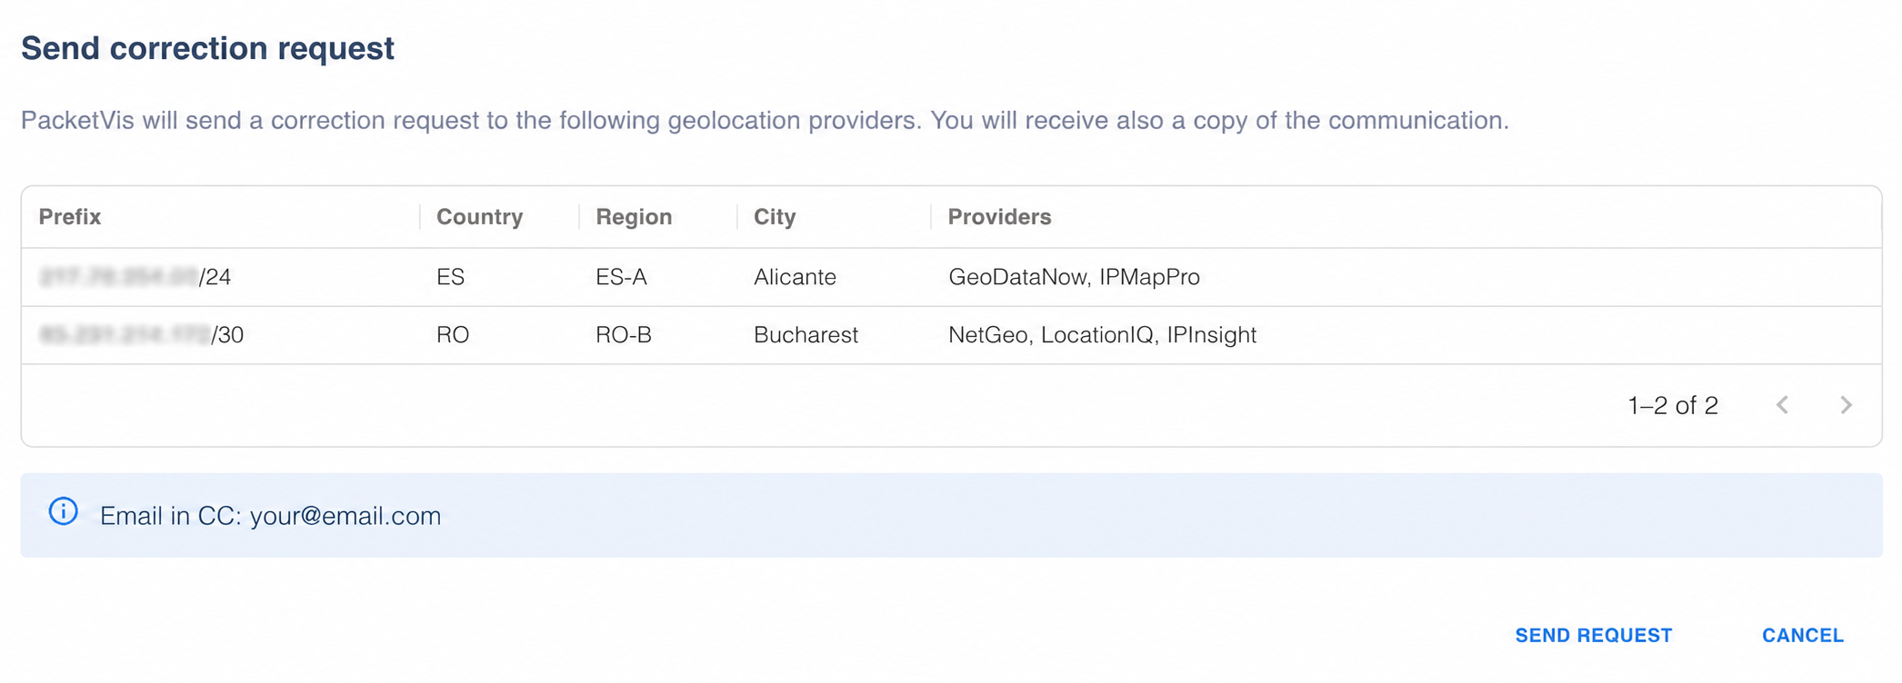The image size is (1902, 683).
Task: Sort by the City column header
Action: pos(775,217)
